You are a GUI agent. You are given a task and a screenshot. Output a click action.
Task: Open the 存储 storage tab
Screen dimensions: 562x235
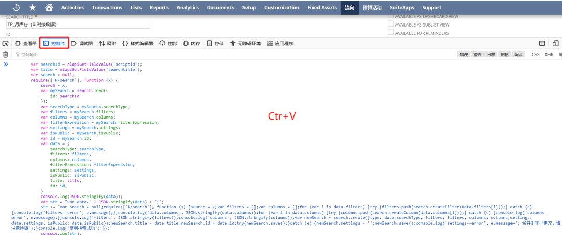(x=215, y=43)
